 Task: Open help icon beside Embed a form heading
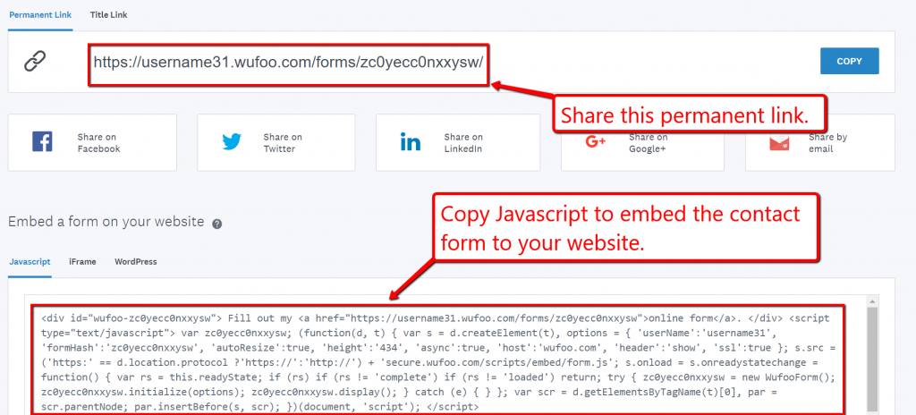(216, 224)
